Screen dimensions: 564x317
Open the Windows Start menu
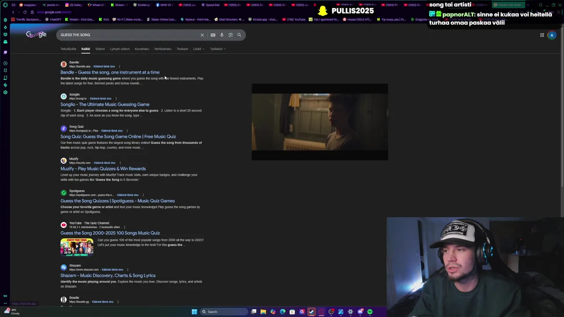pos(194,312)
